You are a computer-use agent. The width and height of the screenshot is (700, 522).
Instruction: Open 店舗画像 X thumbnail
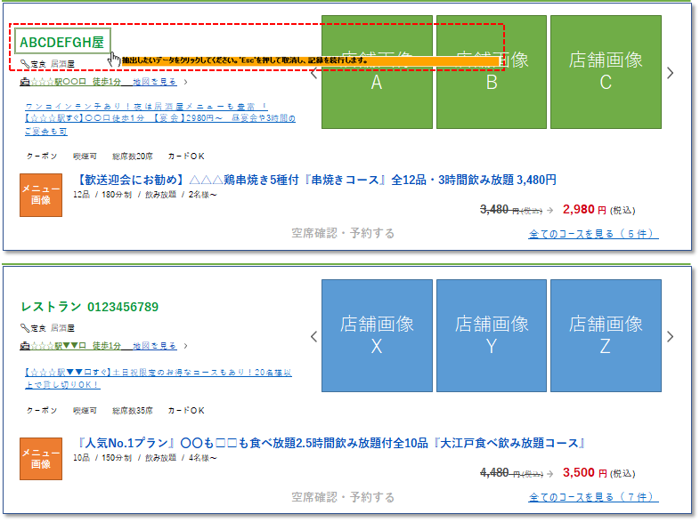coord(377,335)
